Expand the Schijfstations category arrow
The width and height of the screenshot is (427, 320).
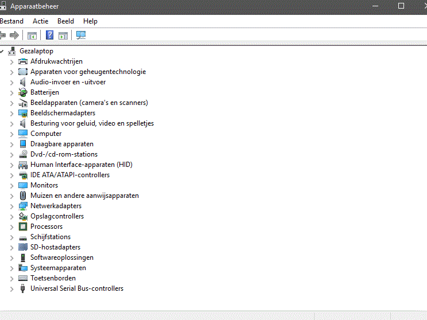pos(11,237)
